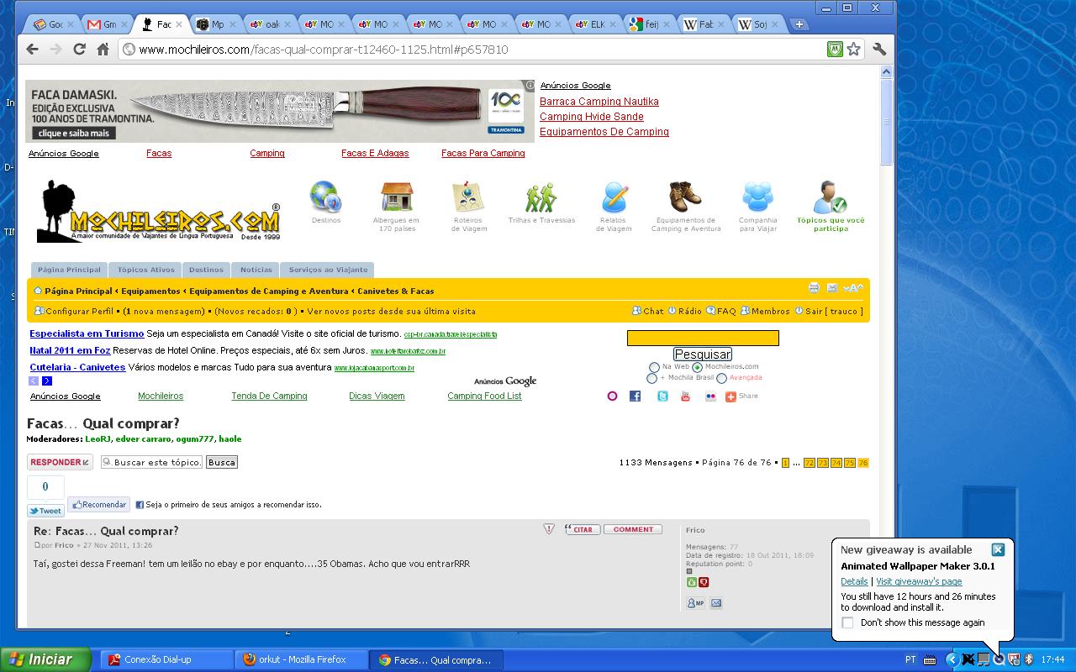Check 'Don't show this message again'
This screenshot has height=672, width=1076.
847,622
